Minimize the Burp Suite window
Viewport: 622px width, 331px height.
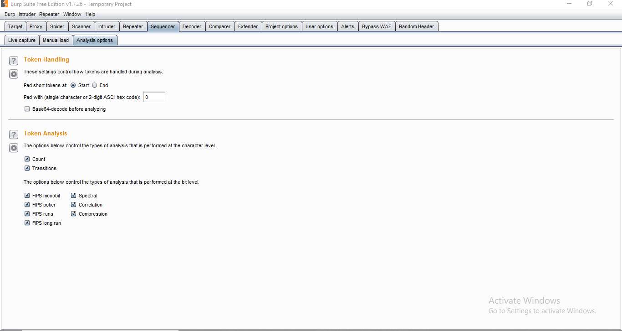pyautogui.click(x=569, y=4)
